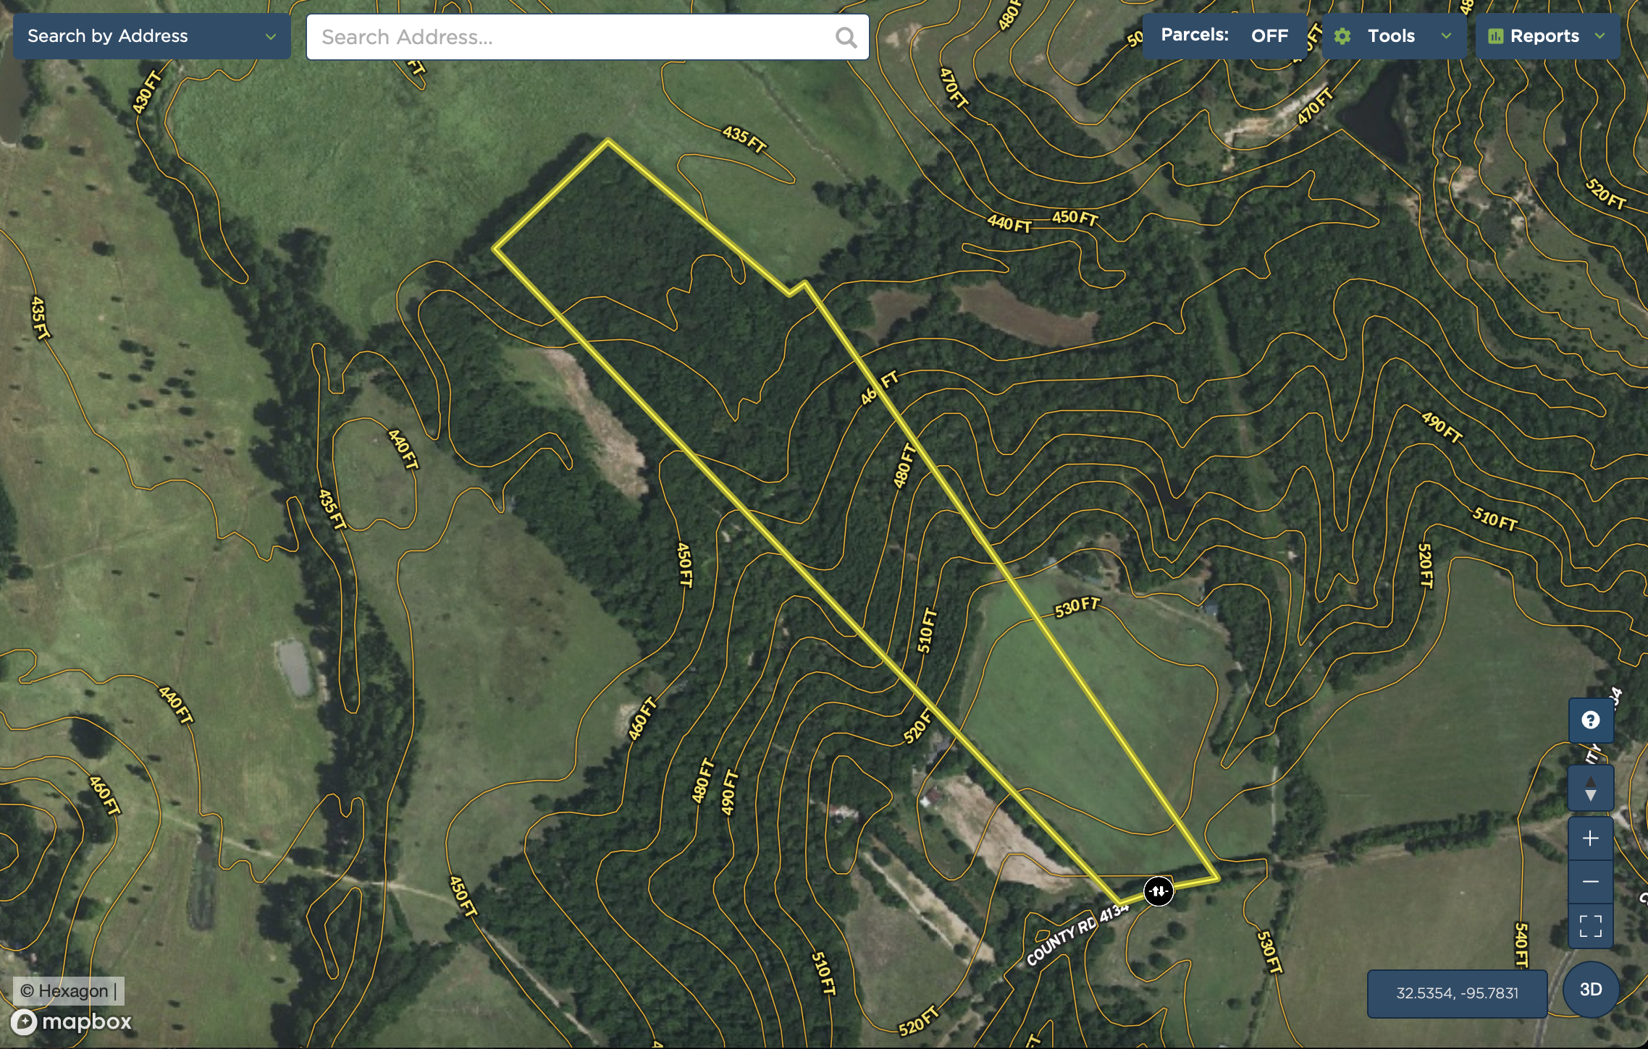Screen dimensions: 1648x1049
Task: Click the parcel boundary arrows marker
Action: tap(1158, 891)
